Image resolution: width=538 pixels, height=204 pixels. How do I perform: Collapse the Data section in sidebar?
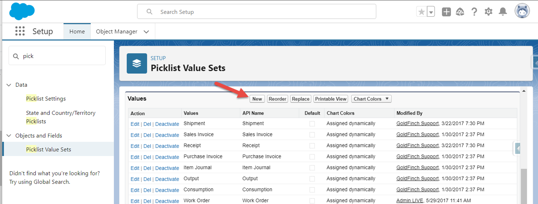[9, 85]
